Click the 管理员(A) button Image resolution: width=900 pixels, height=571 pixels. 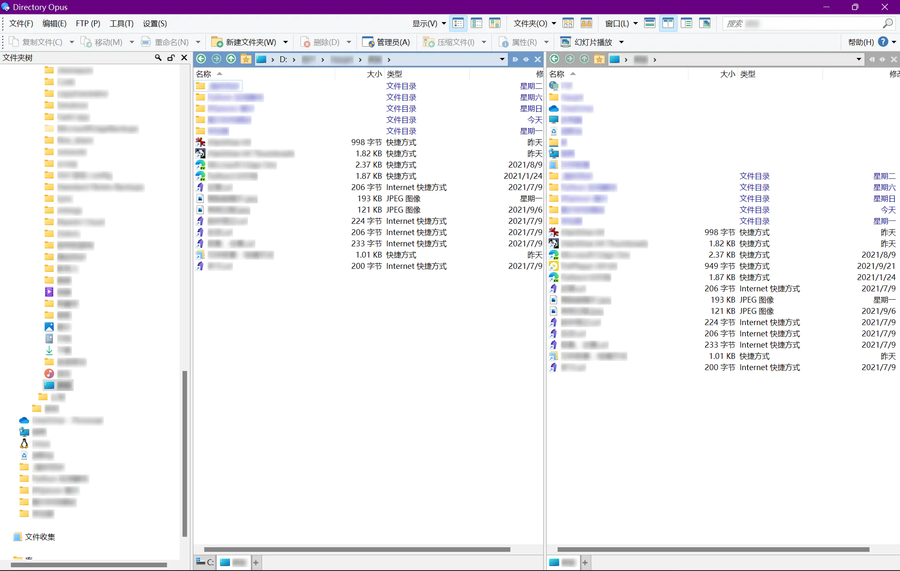point(386,42)
